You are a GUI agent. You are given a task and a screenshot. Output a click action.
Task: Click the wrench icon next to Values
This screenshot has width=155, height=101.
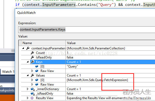[x=32, y=75]
